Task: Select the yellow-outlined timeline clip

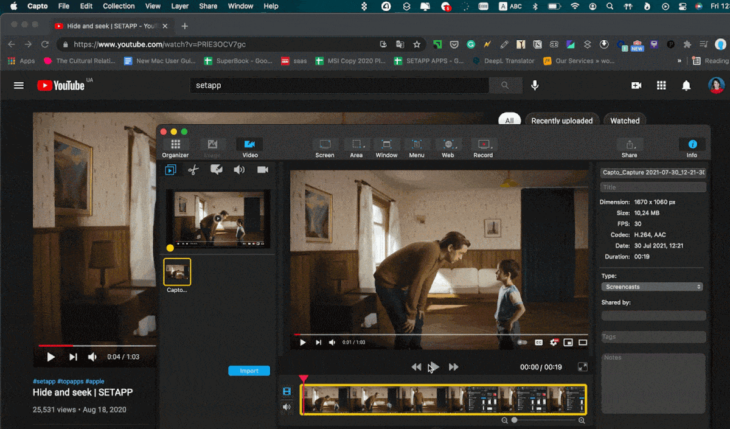Action: [443, 399]
